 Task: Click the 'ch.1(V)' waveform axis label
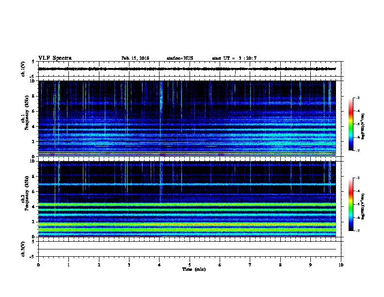(23, 69)
